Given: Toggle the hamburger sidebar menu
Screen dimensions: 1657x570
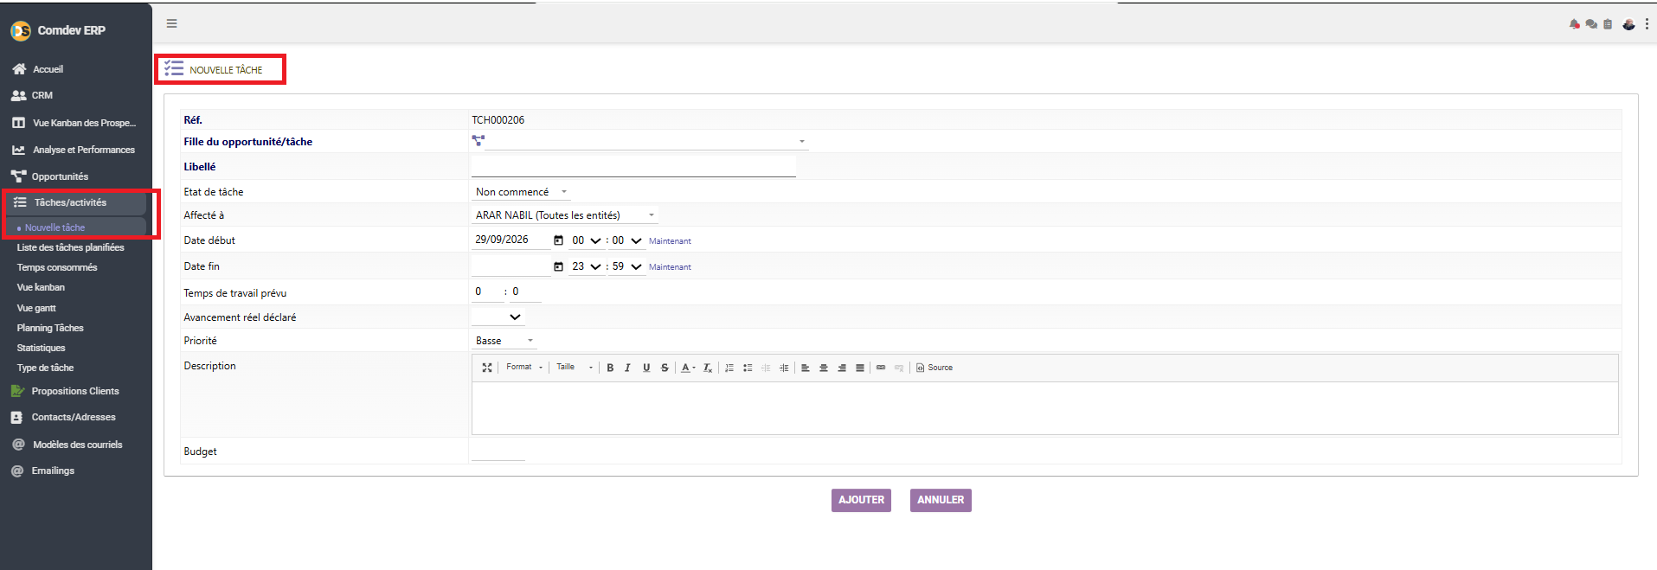Looking at the screenshot, I should 172,23.
